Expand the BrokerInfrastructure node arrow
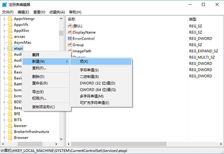224x154 pixels. click(4, 132)
